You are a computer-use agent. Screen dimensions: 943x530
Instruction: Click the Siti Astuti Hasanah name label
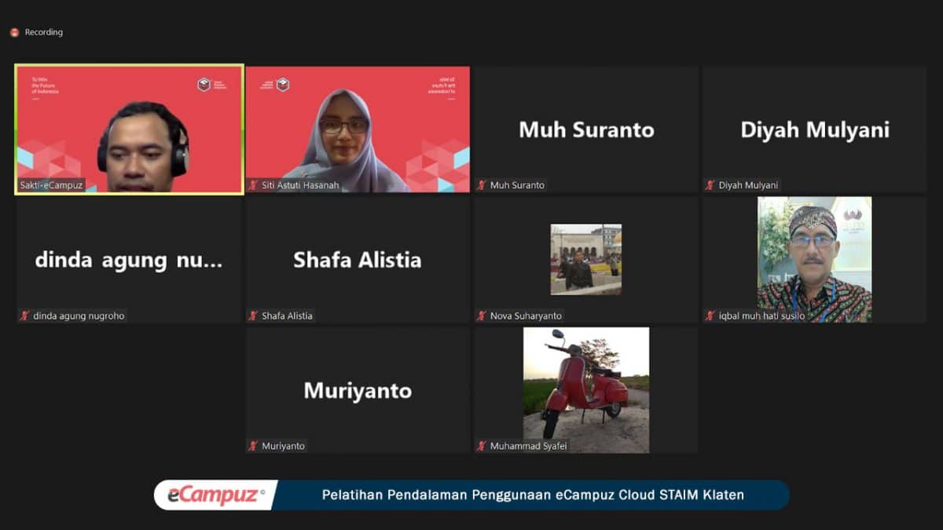300,185
